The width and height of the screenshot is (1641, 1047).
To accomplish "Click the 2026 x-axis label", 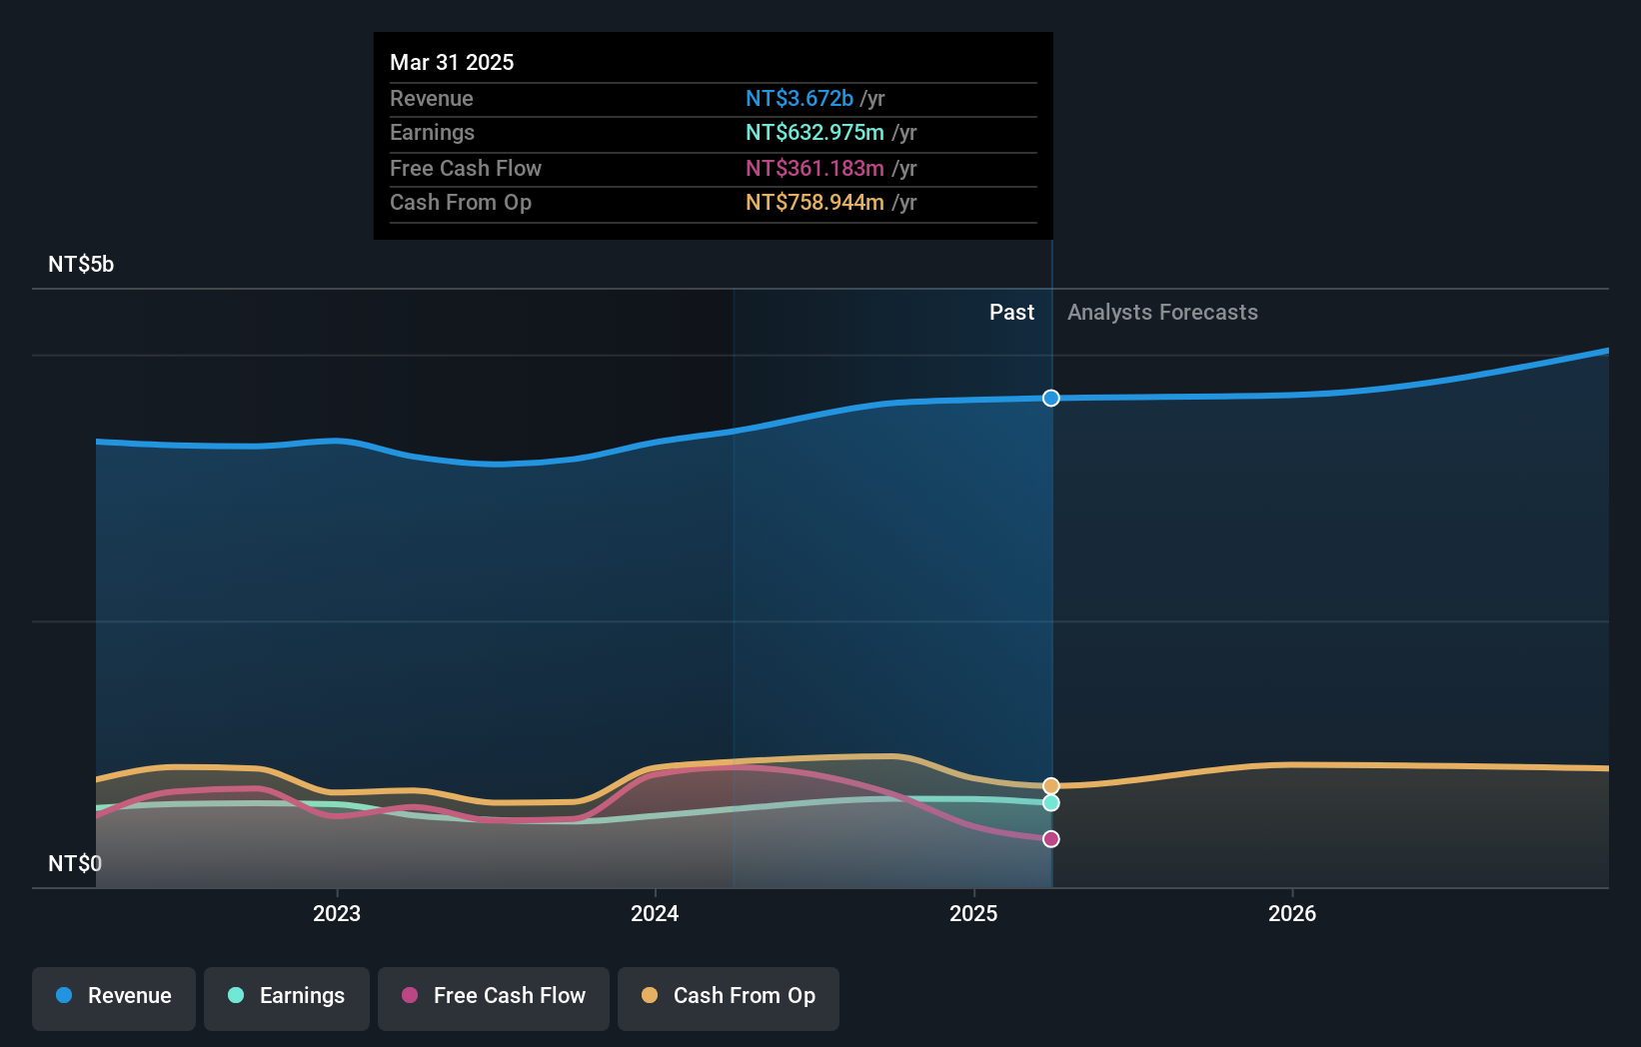I will [x=1292, y=913].
